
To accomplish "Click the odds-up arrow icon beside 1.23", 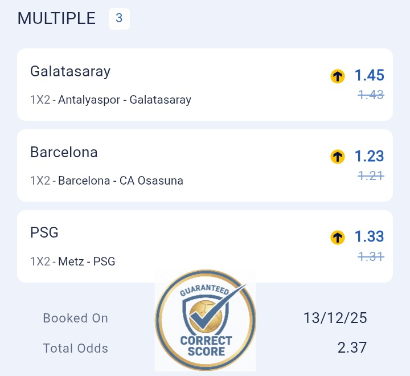I will [x=338, y=156].
